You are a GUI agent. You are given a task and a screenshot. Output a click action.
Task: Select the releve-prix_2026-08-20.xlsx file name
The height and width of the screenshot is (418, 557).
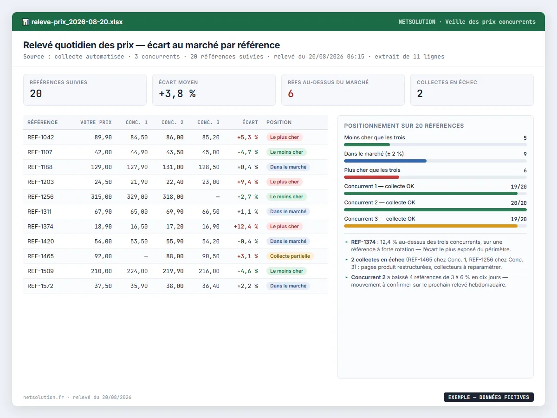tap(77, 22)
